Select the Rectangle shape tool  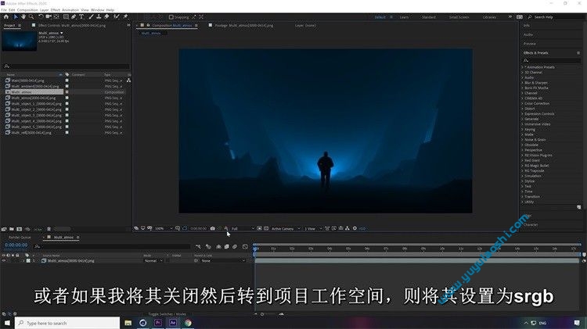[x=66, y=17]
